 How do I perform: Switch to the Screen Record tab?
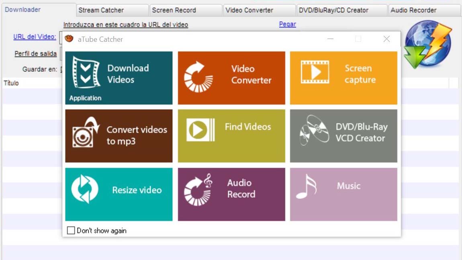point(186,10)
